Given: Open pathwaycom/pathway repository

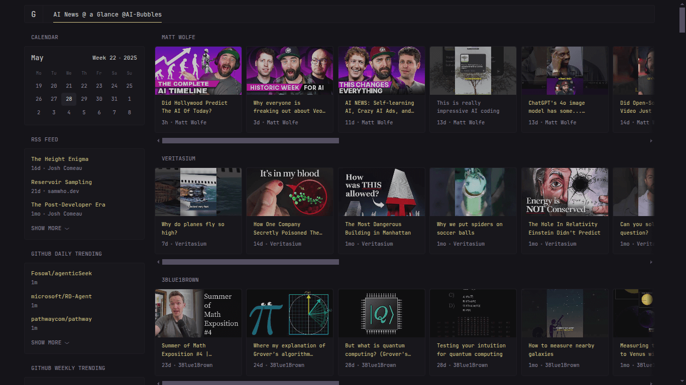Looking at the screenshot, I should [x=61, y=319].
